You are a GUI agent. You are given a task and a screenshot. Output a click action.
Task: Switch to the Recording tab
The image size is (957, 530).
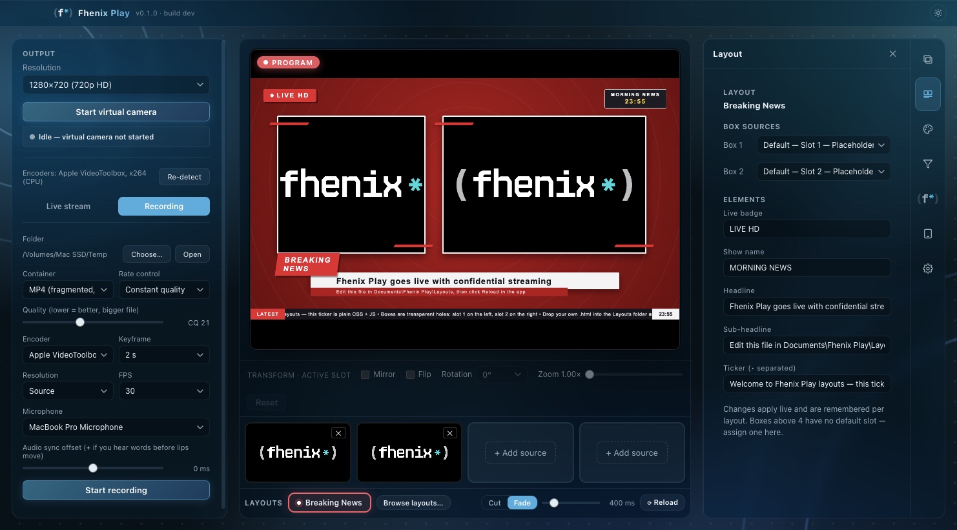click(x=164, y=207)
